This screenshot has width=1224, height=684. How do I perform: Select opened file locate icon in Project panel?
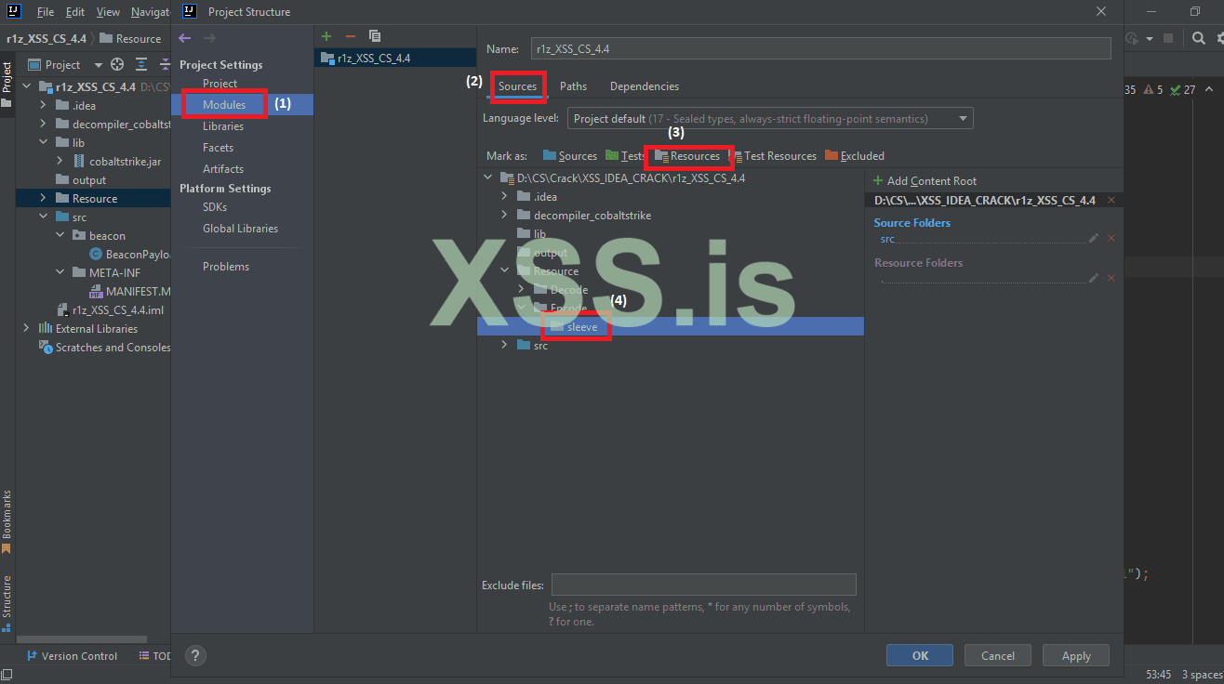[117, 65]
